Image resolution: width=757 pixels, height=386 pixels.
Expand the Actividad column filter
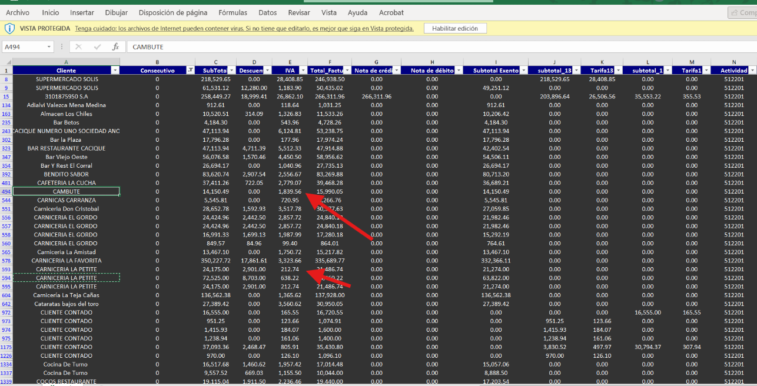(x=752, y=71)
